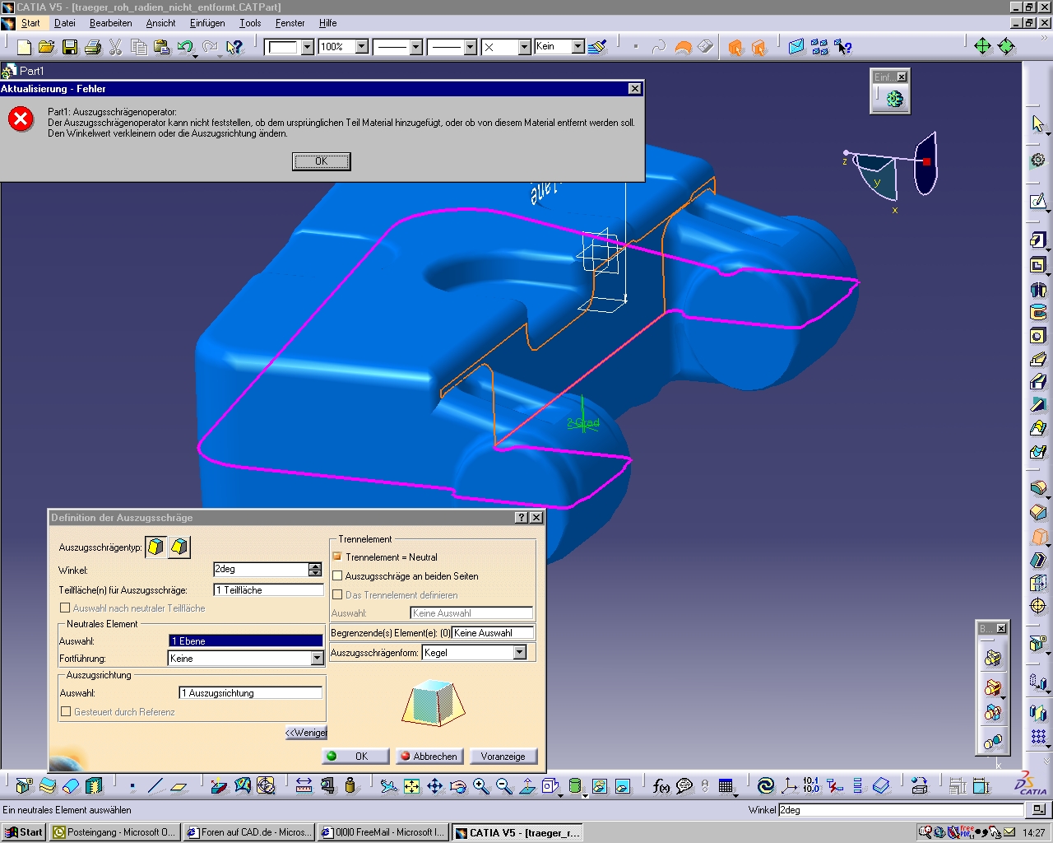
Task: Click the Auszugsrichtung selection field
Action: 250,693
